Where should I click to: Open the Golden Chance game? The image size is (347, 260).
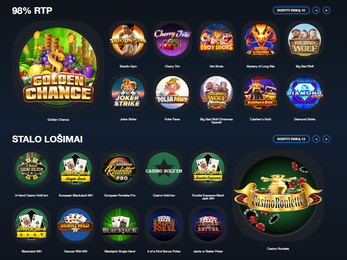(58, 66)
